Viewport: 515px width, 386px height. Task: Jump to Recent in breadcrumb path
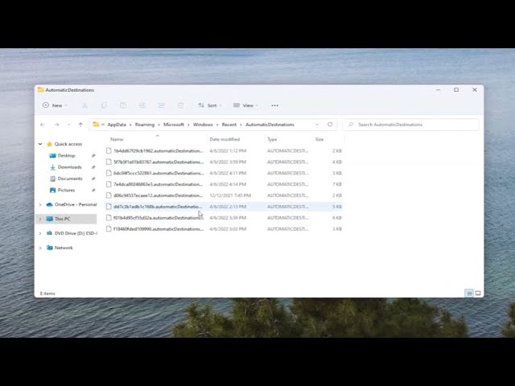tap(229, 125)
